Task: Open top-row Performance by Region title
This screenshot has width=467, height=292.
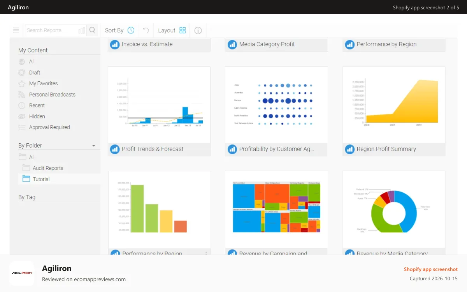Action: (386, 44)
